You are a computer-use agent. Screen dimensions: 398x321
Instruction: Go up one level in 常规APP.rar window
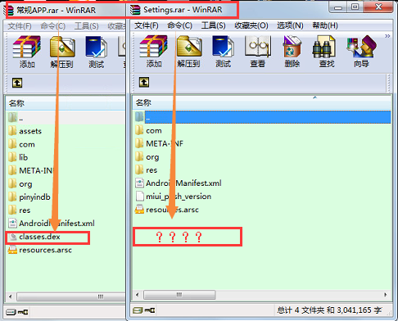click(17, 83)
